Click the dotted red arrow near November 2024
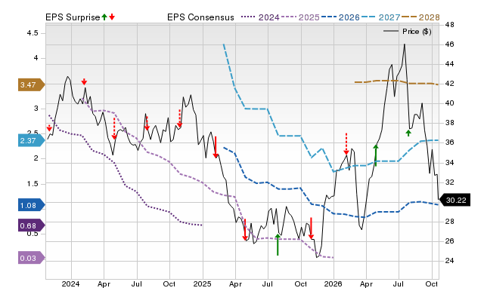This screenshot has width=484, height=288. (x=180, y=118)
